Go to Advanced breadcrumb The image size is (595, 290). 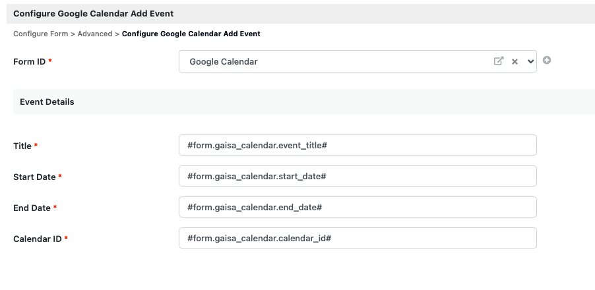(x=95, y=34)
